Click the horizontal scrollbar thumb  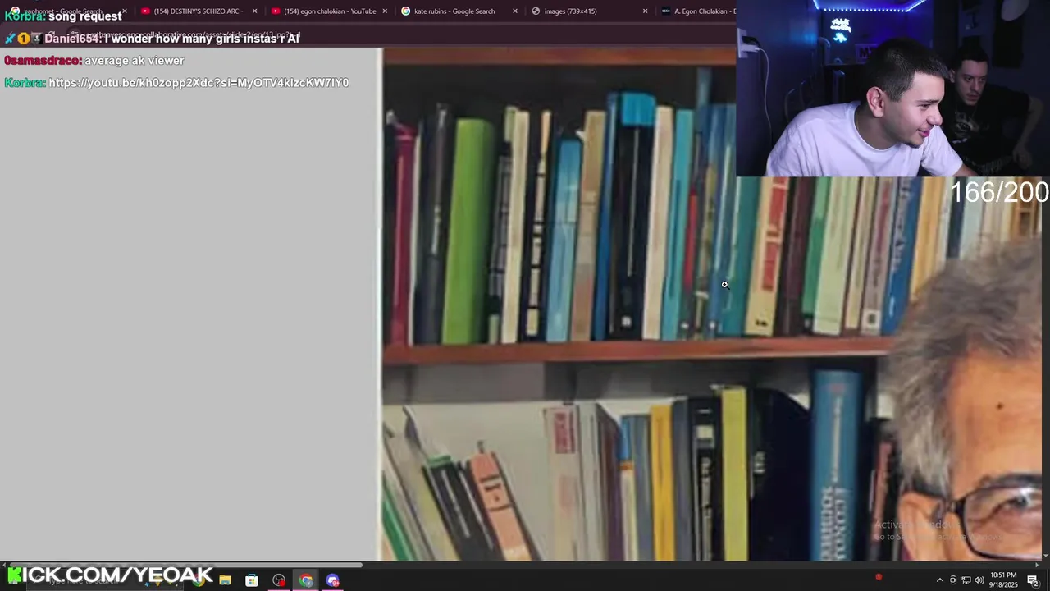[185, 565]
